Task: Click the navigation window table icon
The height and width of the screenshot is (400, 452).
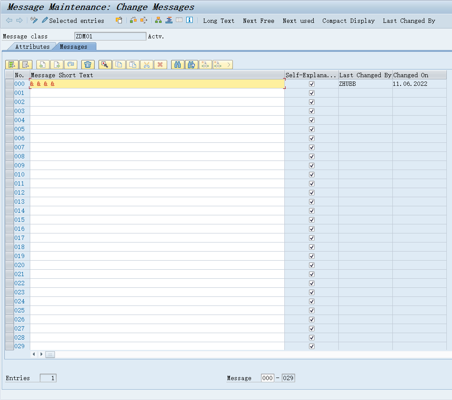Action: 179,20
